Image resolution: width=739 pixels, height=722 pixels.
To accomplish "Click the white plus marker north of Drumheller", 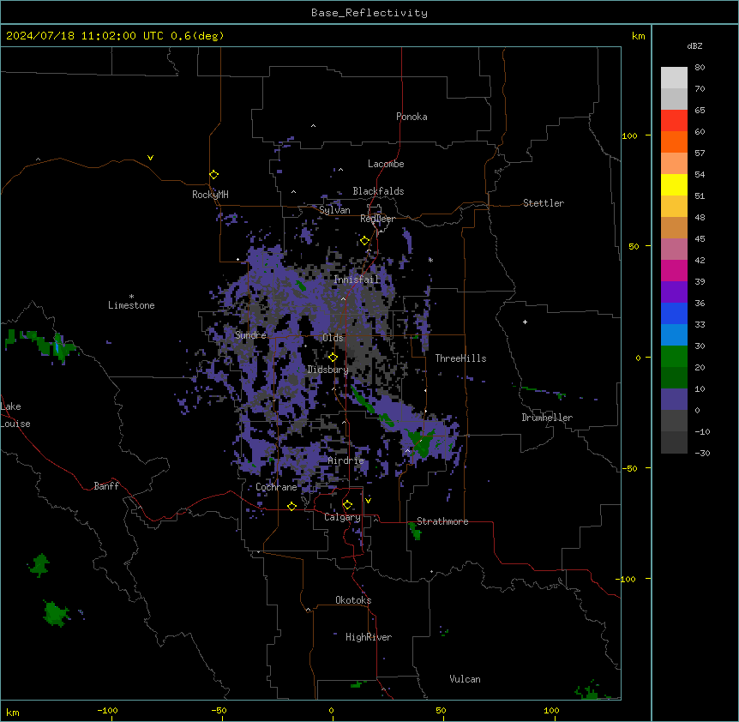I will point(525,322).
